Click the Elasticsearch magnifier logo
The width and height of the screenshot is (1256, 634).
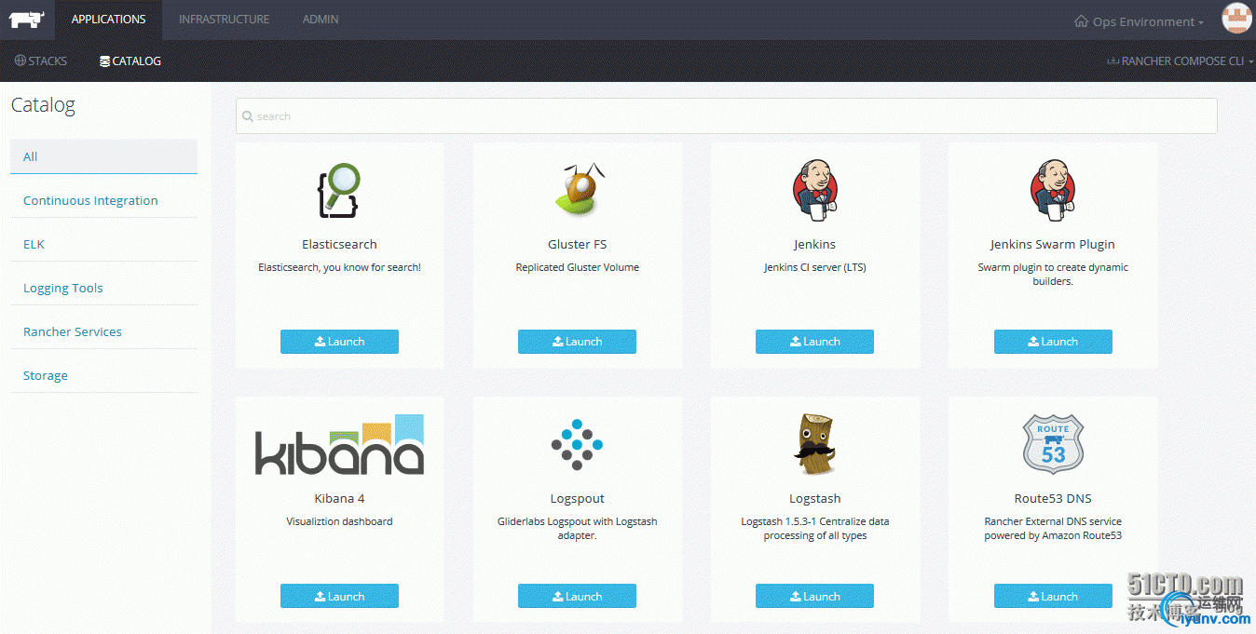[x=339, y=191]
